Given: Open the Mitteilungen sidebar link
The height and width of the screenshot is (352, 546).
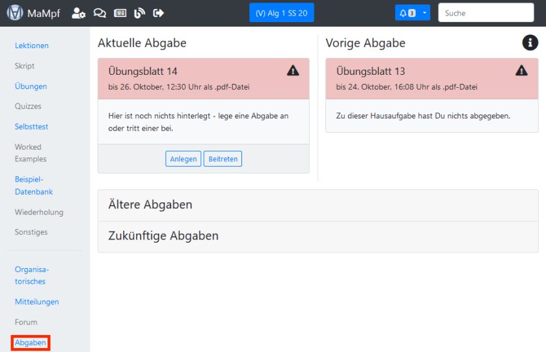Looking at the screenshot, I should [x=37, y=302].
